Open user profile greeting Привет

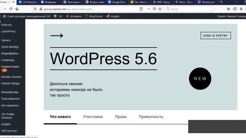(x=231, y=16)
